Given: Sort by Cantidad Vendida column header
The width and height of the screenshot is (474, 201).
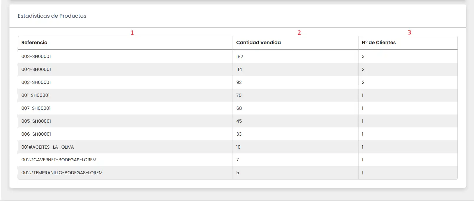Looking at the screenshot, I should point(258,43).
